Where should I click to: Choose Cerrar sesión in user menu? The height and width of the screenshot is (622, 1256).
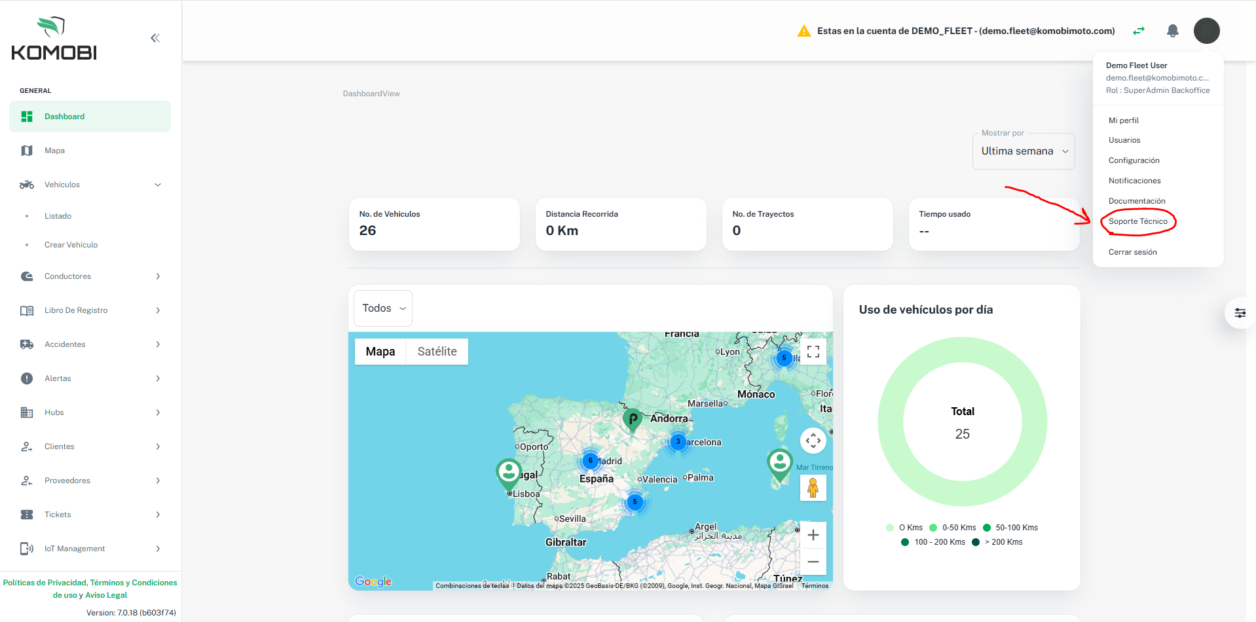[1132, 252]
